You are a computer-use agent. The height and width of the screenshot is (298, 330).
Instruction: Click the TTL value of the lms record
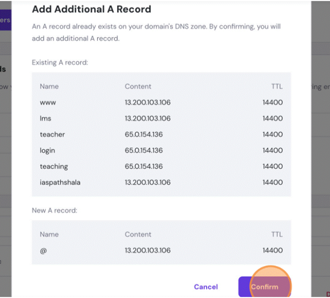(x=273, y=119)
